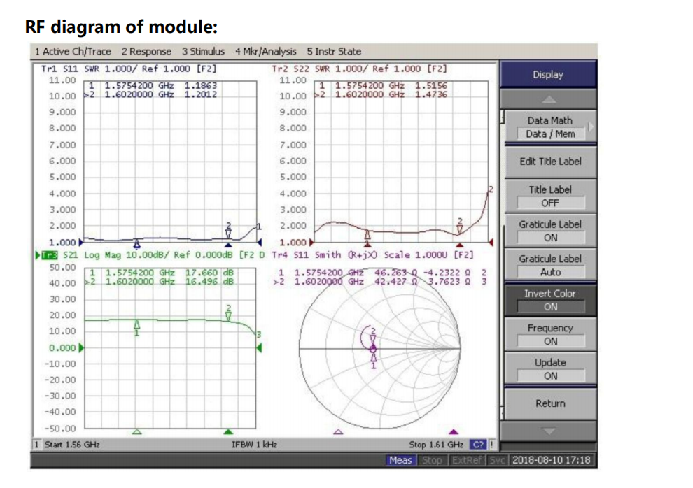The image size is (693, 488).
Task: Click the Stop 1.61 GHz readout
Action: pos(436,445)
